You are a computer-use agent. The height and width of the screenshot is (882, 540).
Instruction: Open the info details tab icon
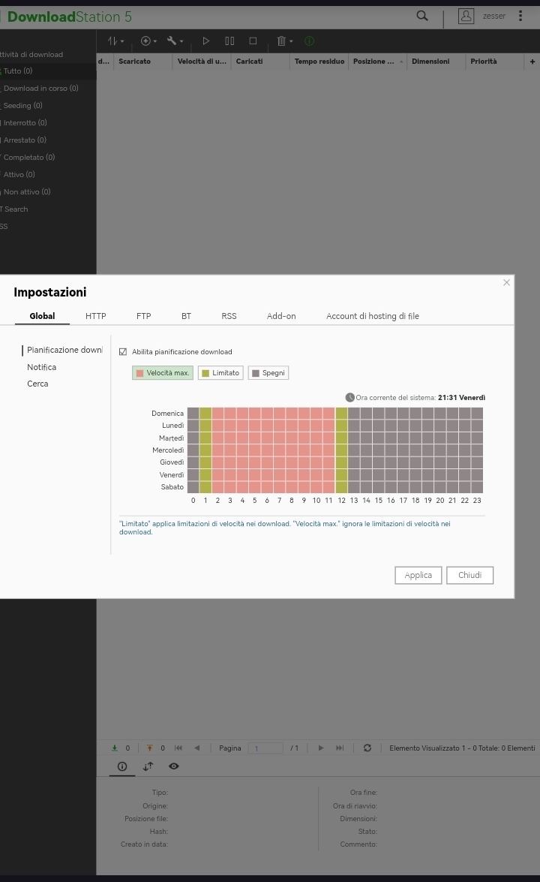(x=122, y=766)
